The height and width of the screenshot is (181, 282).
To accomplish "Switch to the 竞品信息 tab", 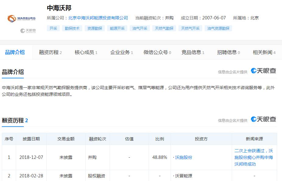I will tap(193, 52).
